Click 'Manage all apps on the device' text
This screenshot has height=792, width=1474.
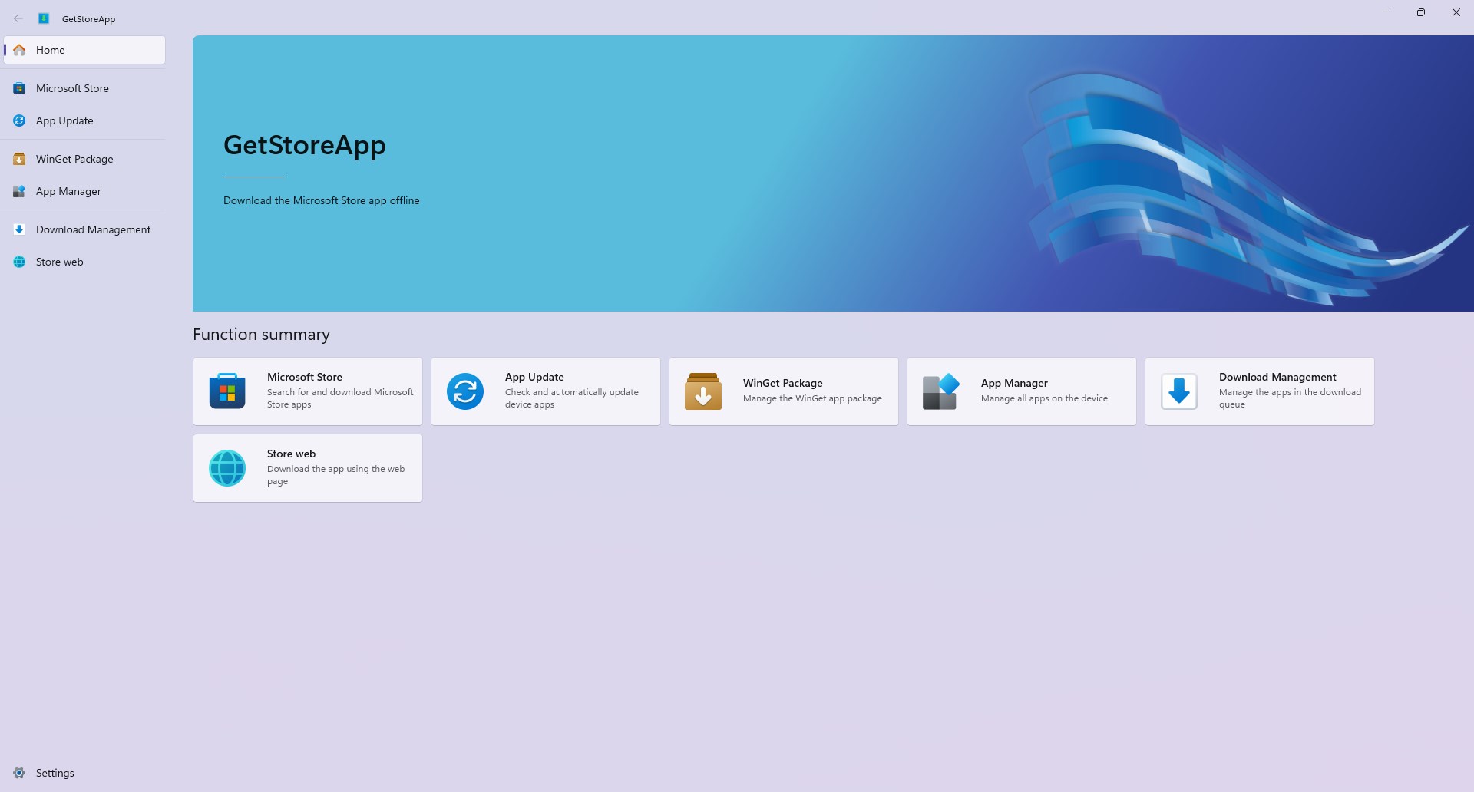(1044, 398)
